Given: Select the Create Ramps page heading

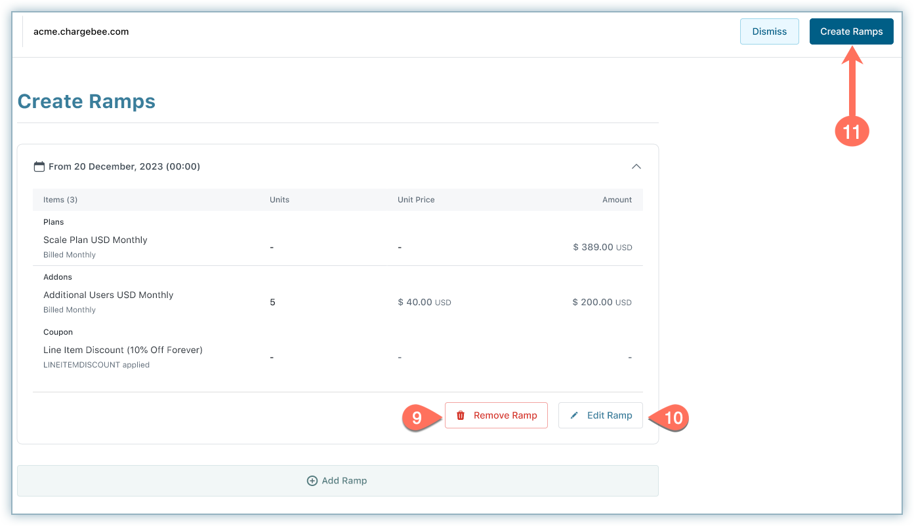Looking at the screenshot, I should pos(87,102).
